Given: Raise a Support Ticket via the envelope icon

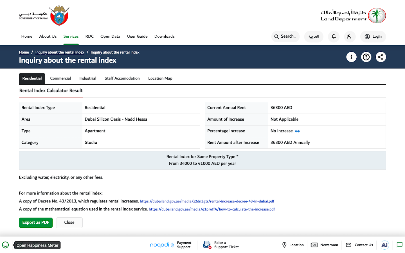Looking at the screenshot, I should pyautogui.click(x=207, y=245).
